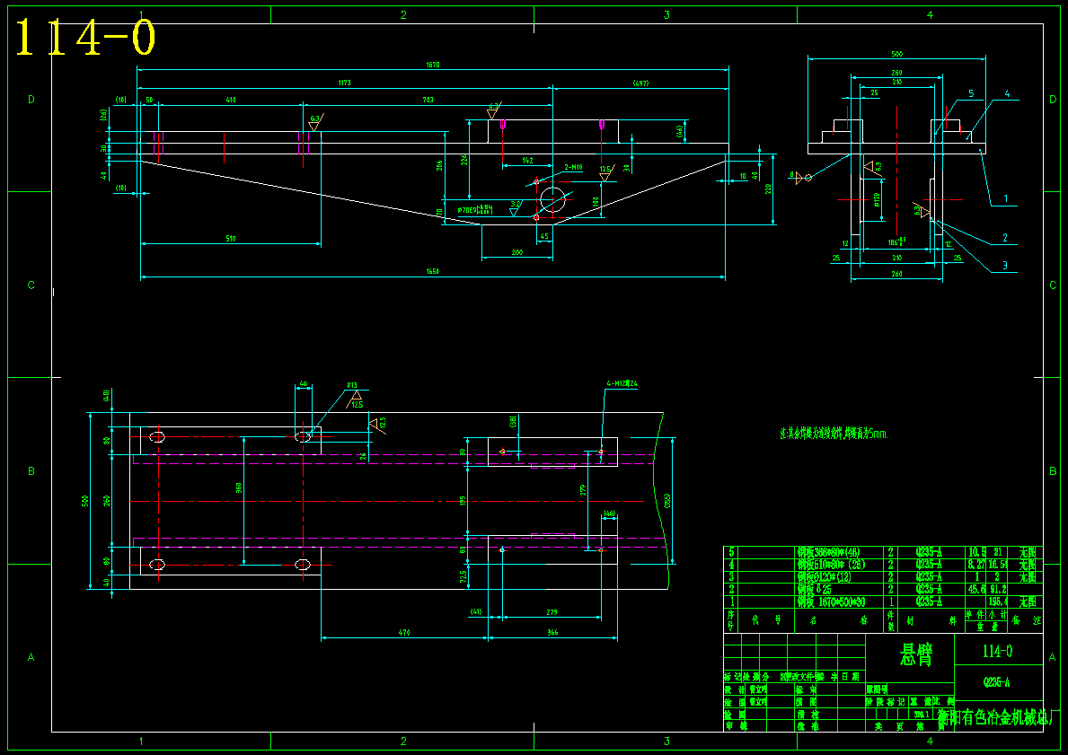1068x755 pixels.
Task: Pick the 1173 dimension text
Action: tap(345, 83)
